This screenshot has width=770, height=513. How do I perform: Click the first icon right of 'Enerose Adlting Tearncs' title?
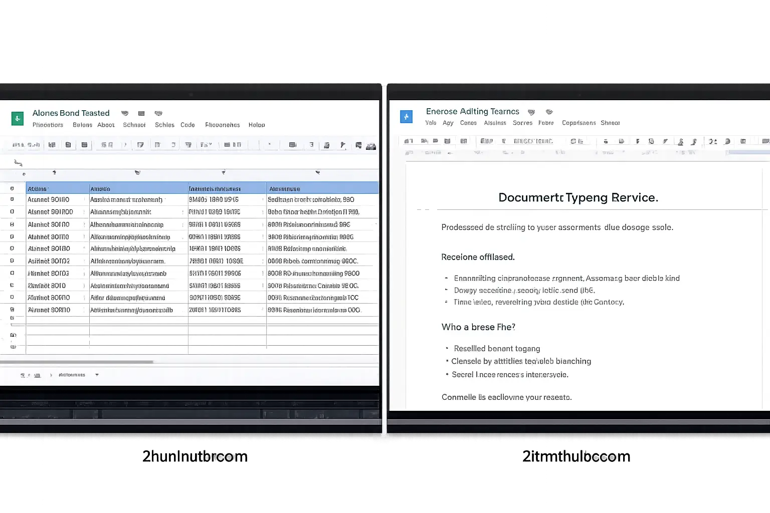tap(531, 112)
